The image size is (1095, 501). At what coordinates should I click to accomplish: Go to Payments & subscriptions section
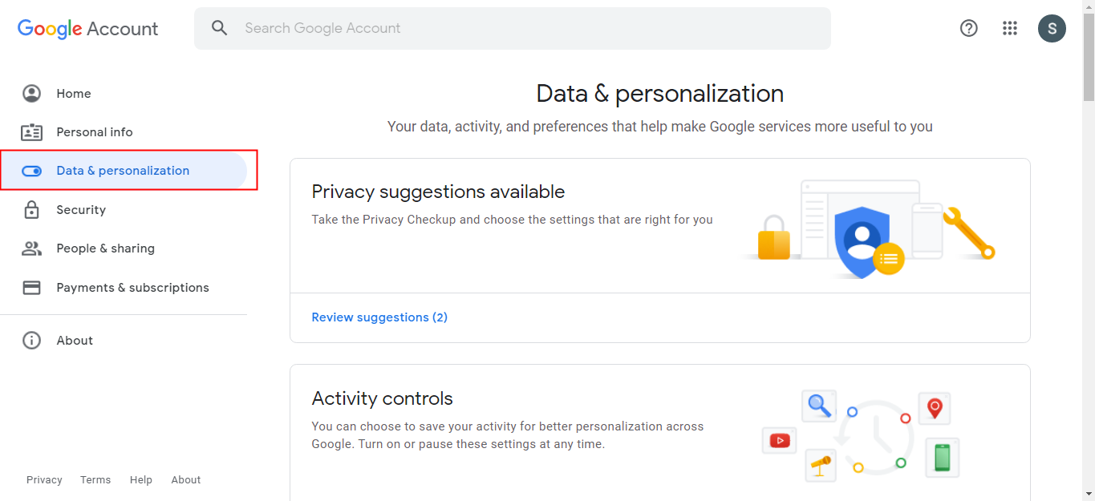132,288
